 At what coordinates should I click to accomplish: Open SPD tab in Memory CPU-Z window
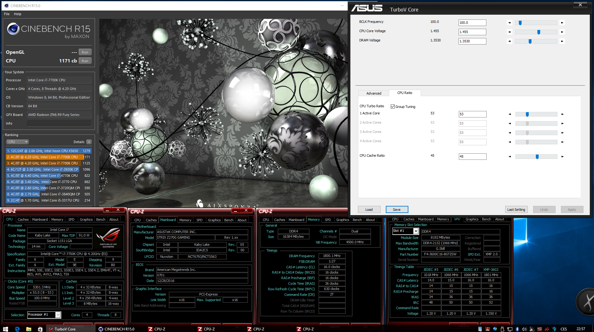(328, 220)
